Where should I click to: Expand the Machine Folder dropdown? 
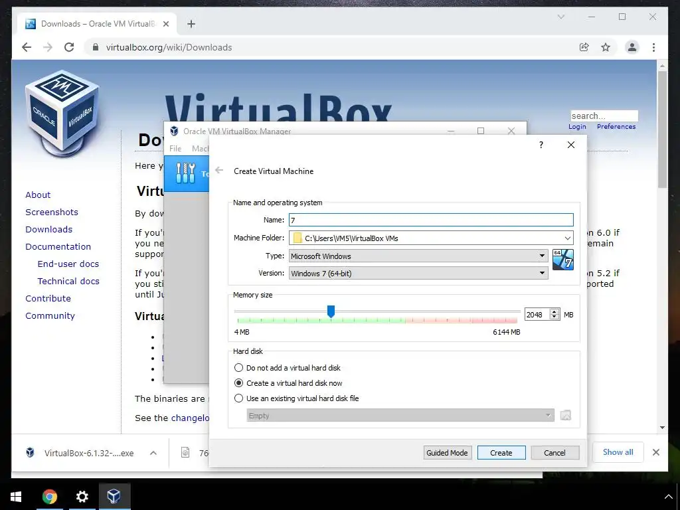pos(567,238)
